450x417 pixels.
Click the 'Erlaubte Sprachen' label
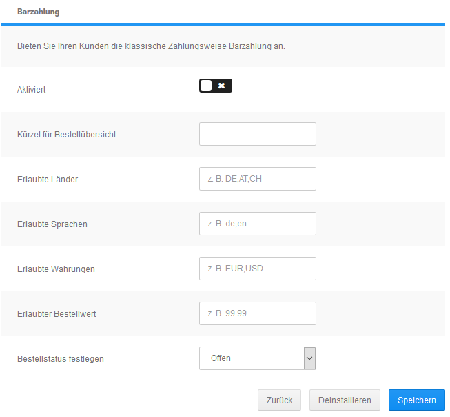click(52, 224)
